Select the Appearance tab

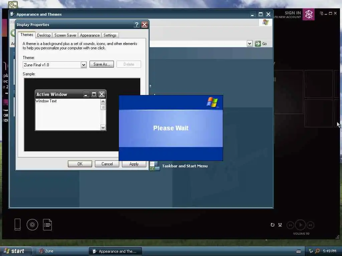point(90,35)
